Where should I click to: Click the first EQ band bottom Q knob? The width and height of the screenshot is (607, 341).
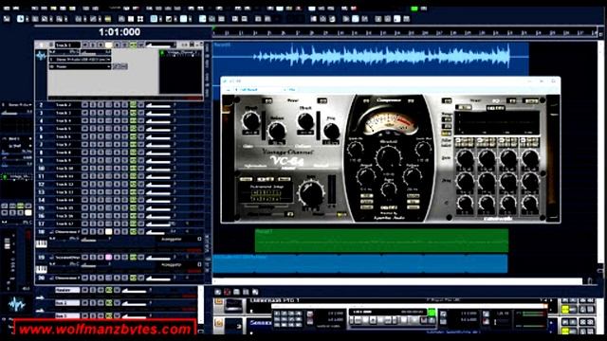(465, 203)
